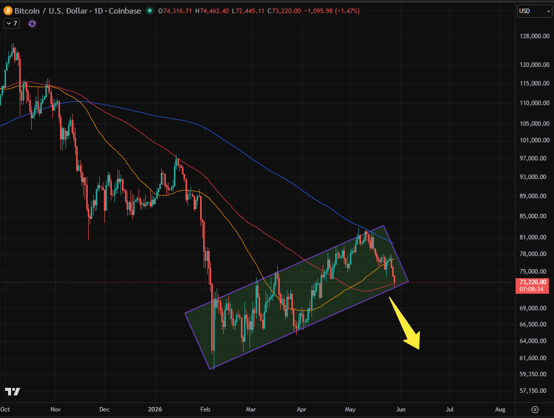Click the 120,000.00 price axis label

coord(534,64)
